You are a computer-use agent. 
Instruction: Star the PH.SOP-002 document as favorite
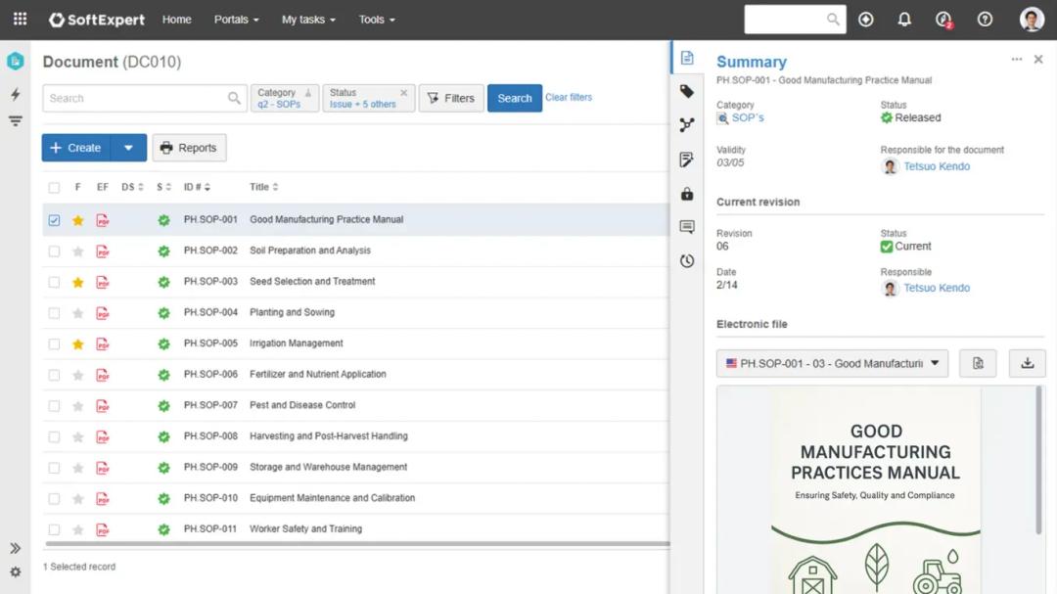point(78,251)
